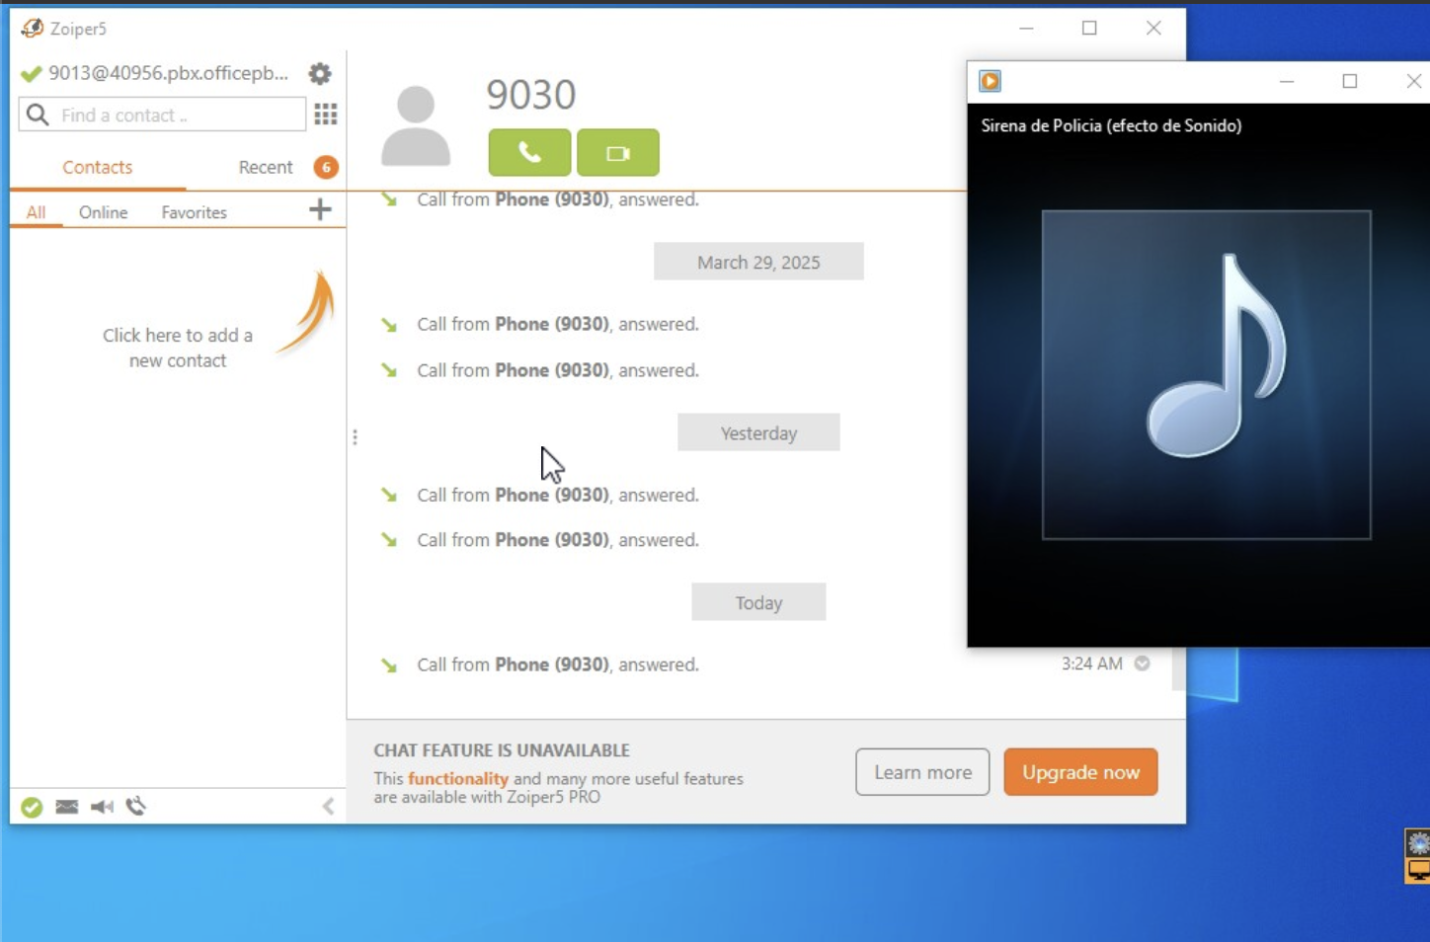
Task: Click the Yesterday date separator
Action: 758,432
